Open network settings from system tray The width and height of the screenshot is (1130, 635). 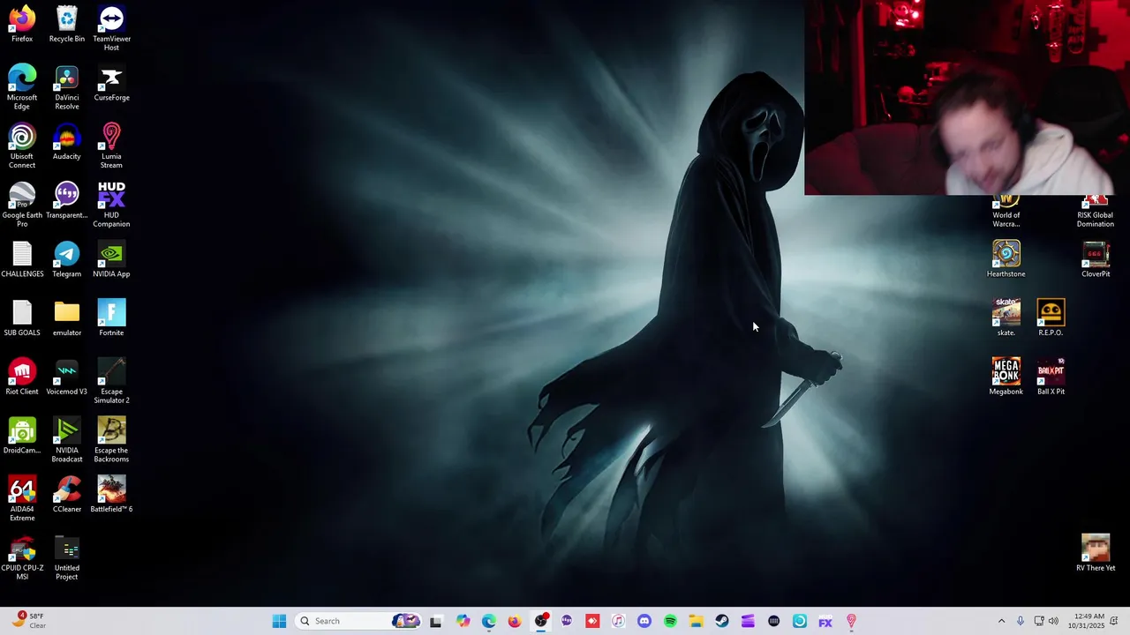click(x=1039, y=621)
